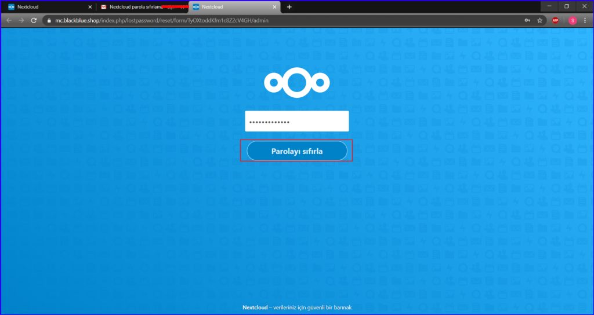Image resolution: width=594 pixels, height=315 pixels.
Task: Minimize the browser window
Action: [x=549, y=6]
